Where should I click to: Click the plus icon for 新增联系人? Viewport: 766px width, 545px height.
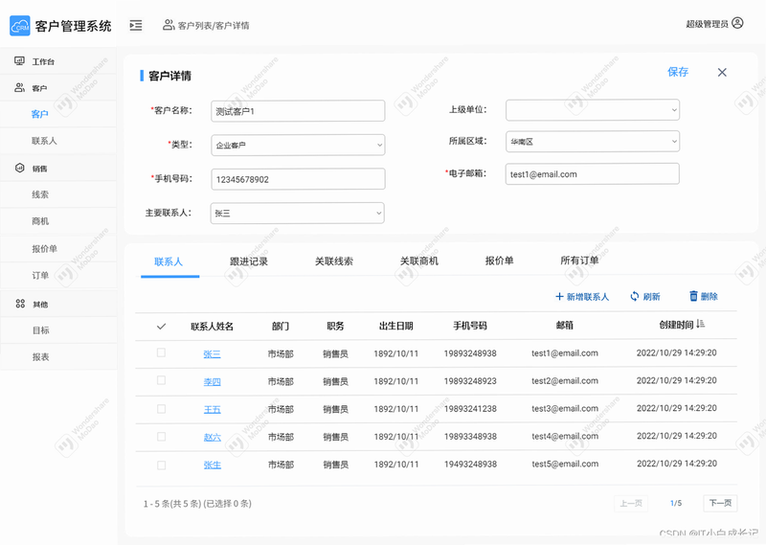pos(560,296)
